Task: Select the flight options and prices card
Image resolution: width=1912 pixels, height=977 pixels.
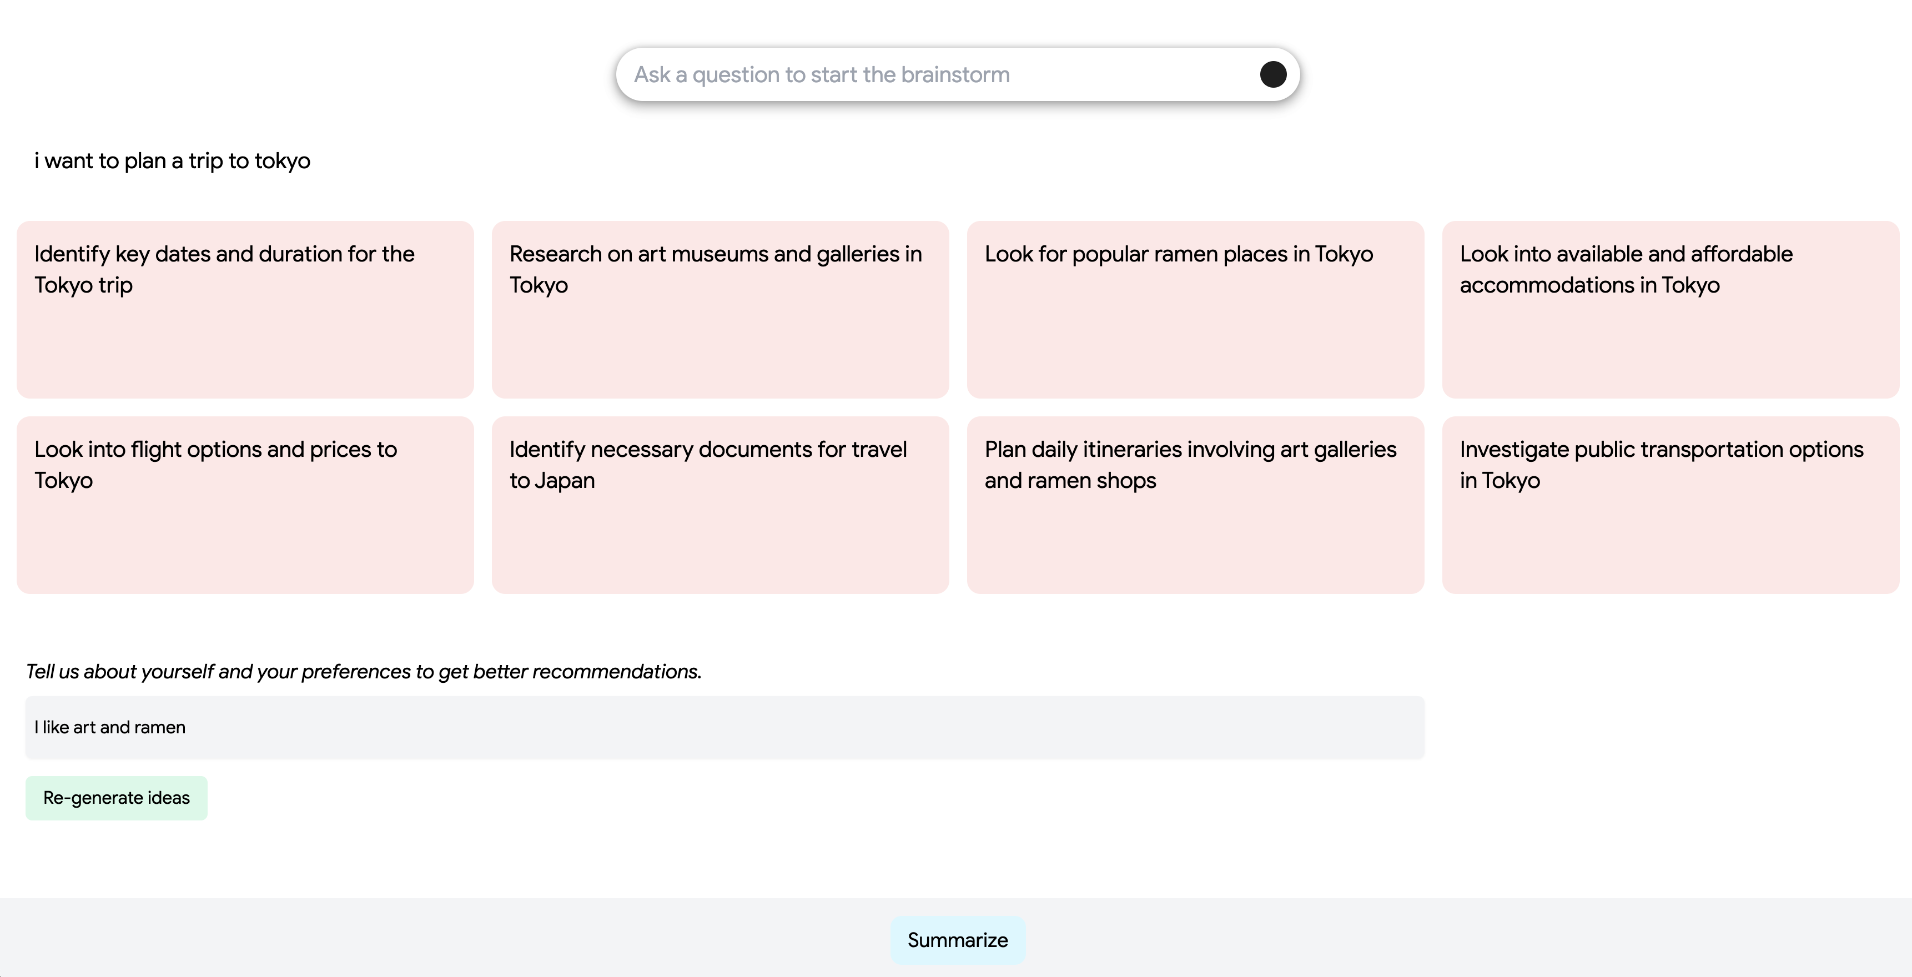Action: click(245, 505)
